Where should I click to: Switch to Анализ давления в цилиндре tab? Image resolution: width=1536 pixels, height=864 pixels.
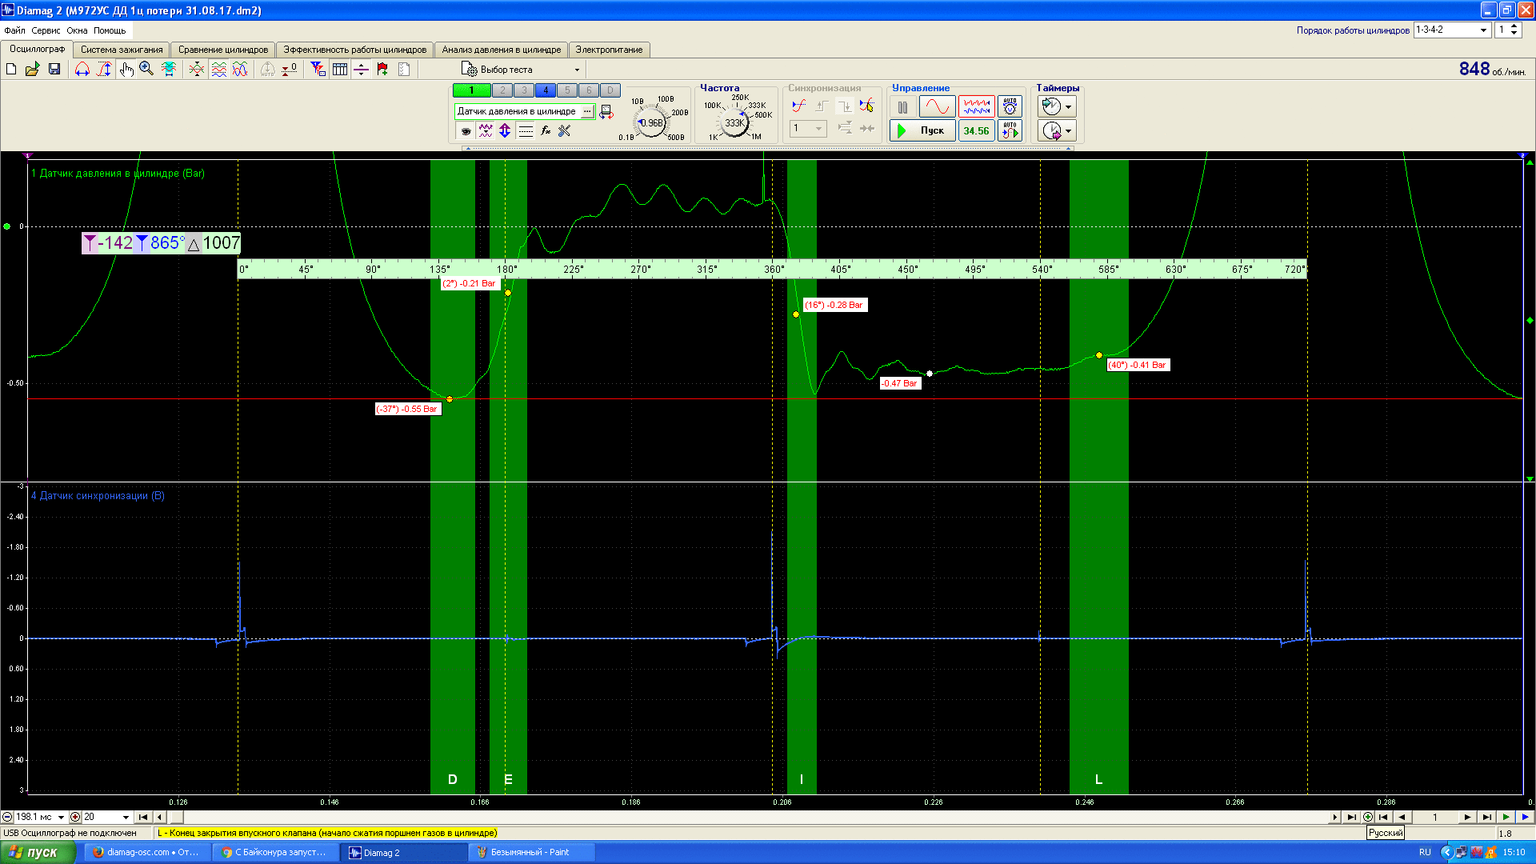[x=502, y=50]
